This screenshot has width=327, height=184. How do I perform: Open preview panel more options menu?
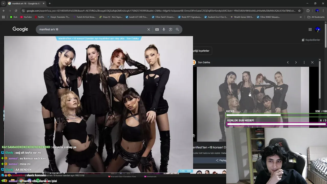tap(304, 62)
